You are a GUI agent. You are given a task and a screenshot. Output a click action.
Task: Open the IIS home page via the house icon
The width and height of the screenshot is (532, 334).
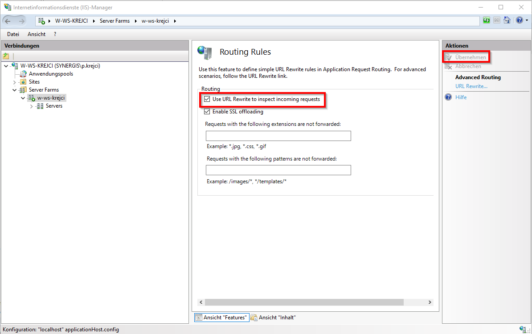click(x=507, y=20)
